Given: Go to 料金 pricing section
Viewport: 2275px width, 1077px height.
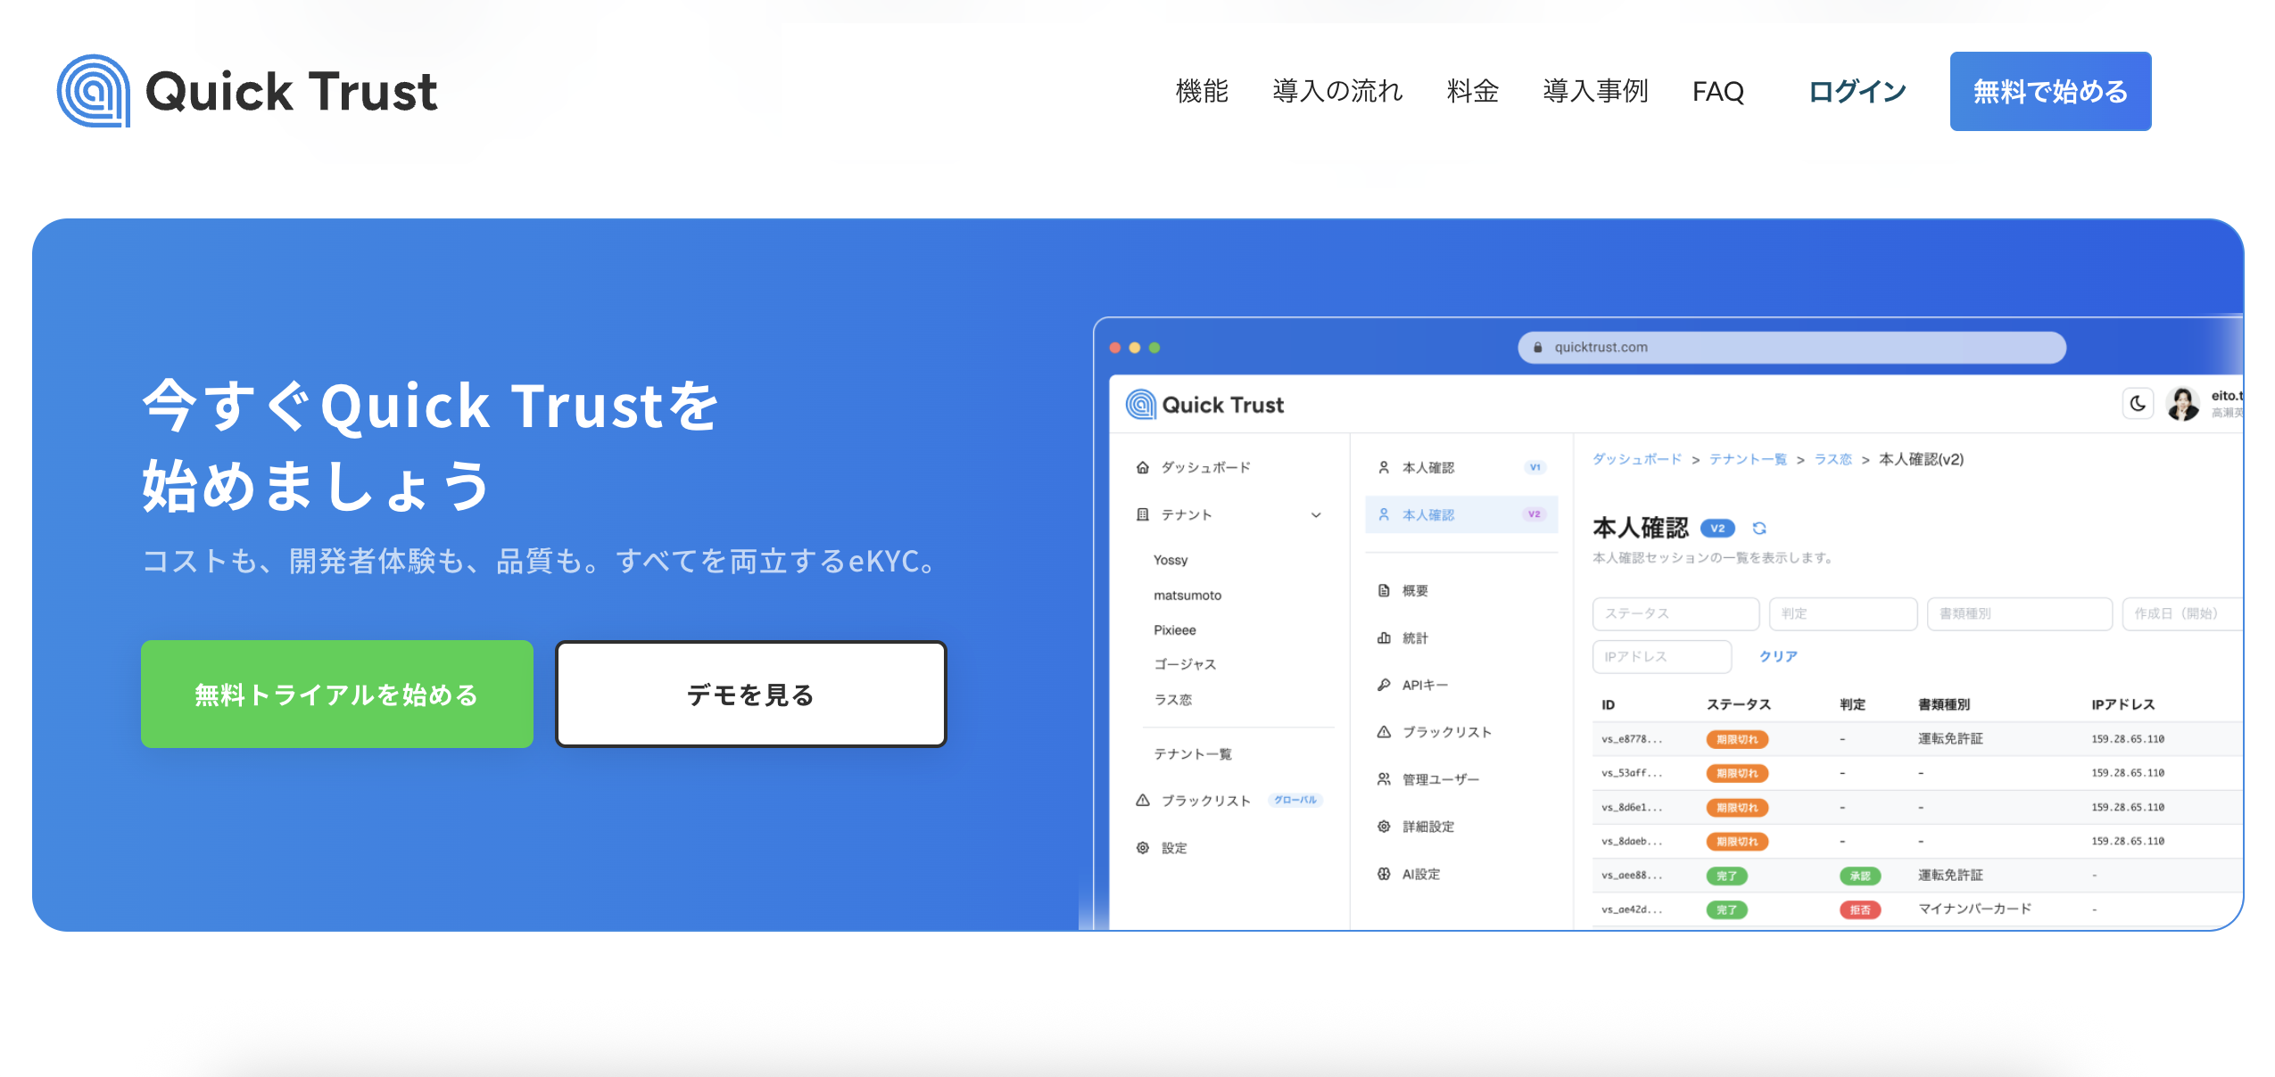Looking at the screenshot, I should 1473,91.
